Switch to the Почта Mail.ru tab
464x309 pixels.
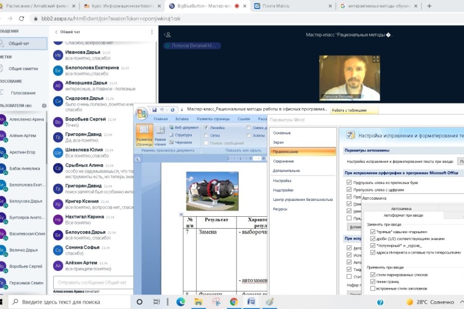pyautogui.click(x=293, y=6)
